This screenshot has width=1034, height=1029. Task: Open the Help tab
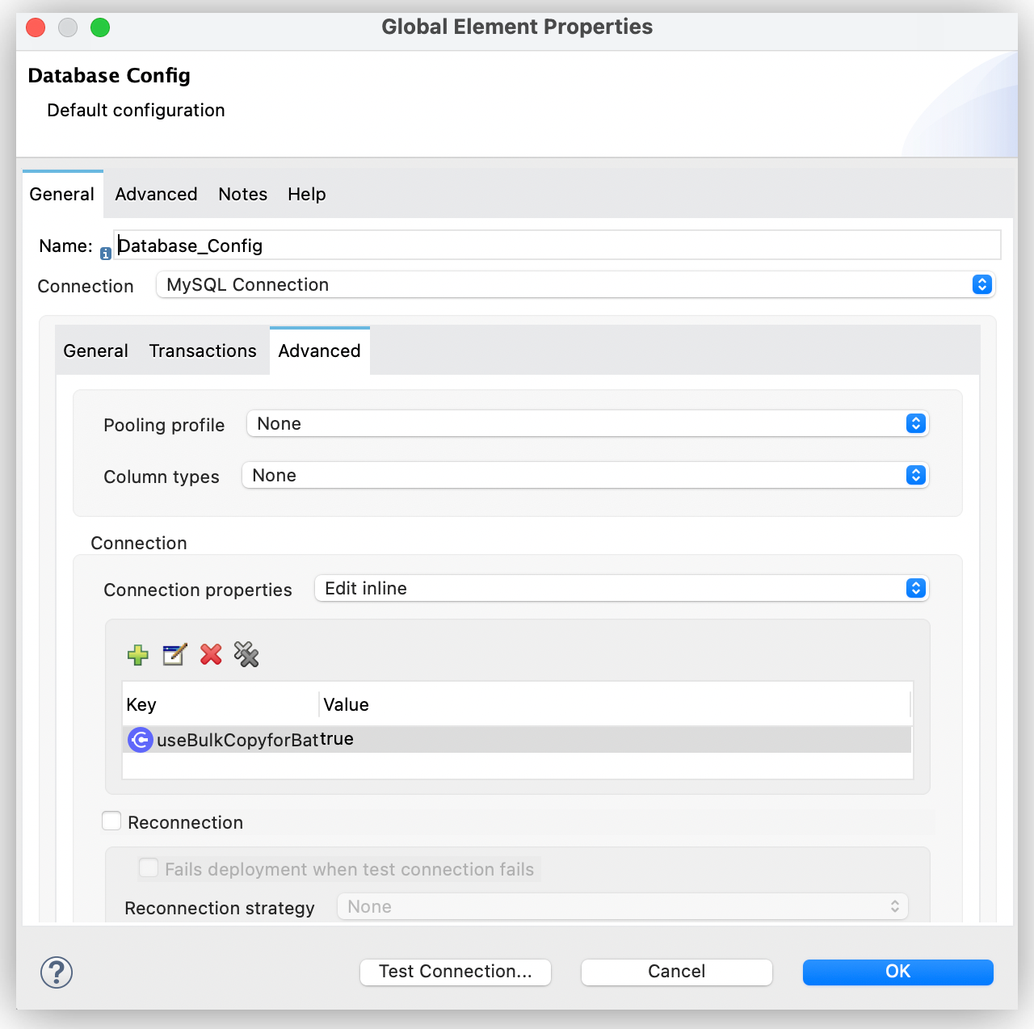306,194
